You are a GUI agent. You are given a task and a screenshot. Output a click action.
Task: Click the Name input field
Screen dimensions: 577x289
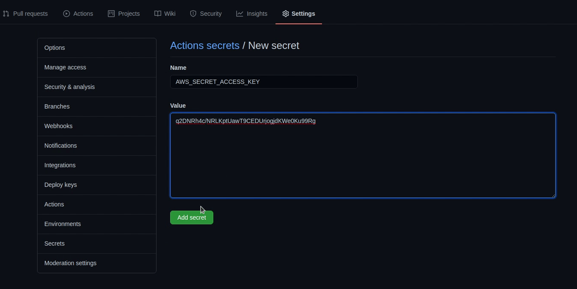point(264,82)
